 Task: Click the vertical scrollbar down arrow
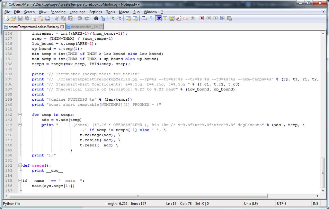point(323,191)
